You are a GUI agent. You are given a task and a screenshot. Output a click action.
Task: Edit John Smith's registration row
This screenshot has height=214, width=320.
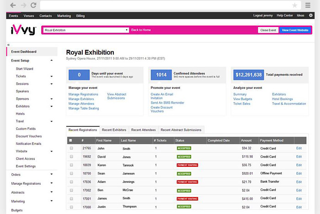299,148
